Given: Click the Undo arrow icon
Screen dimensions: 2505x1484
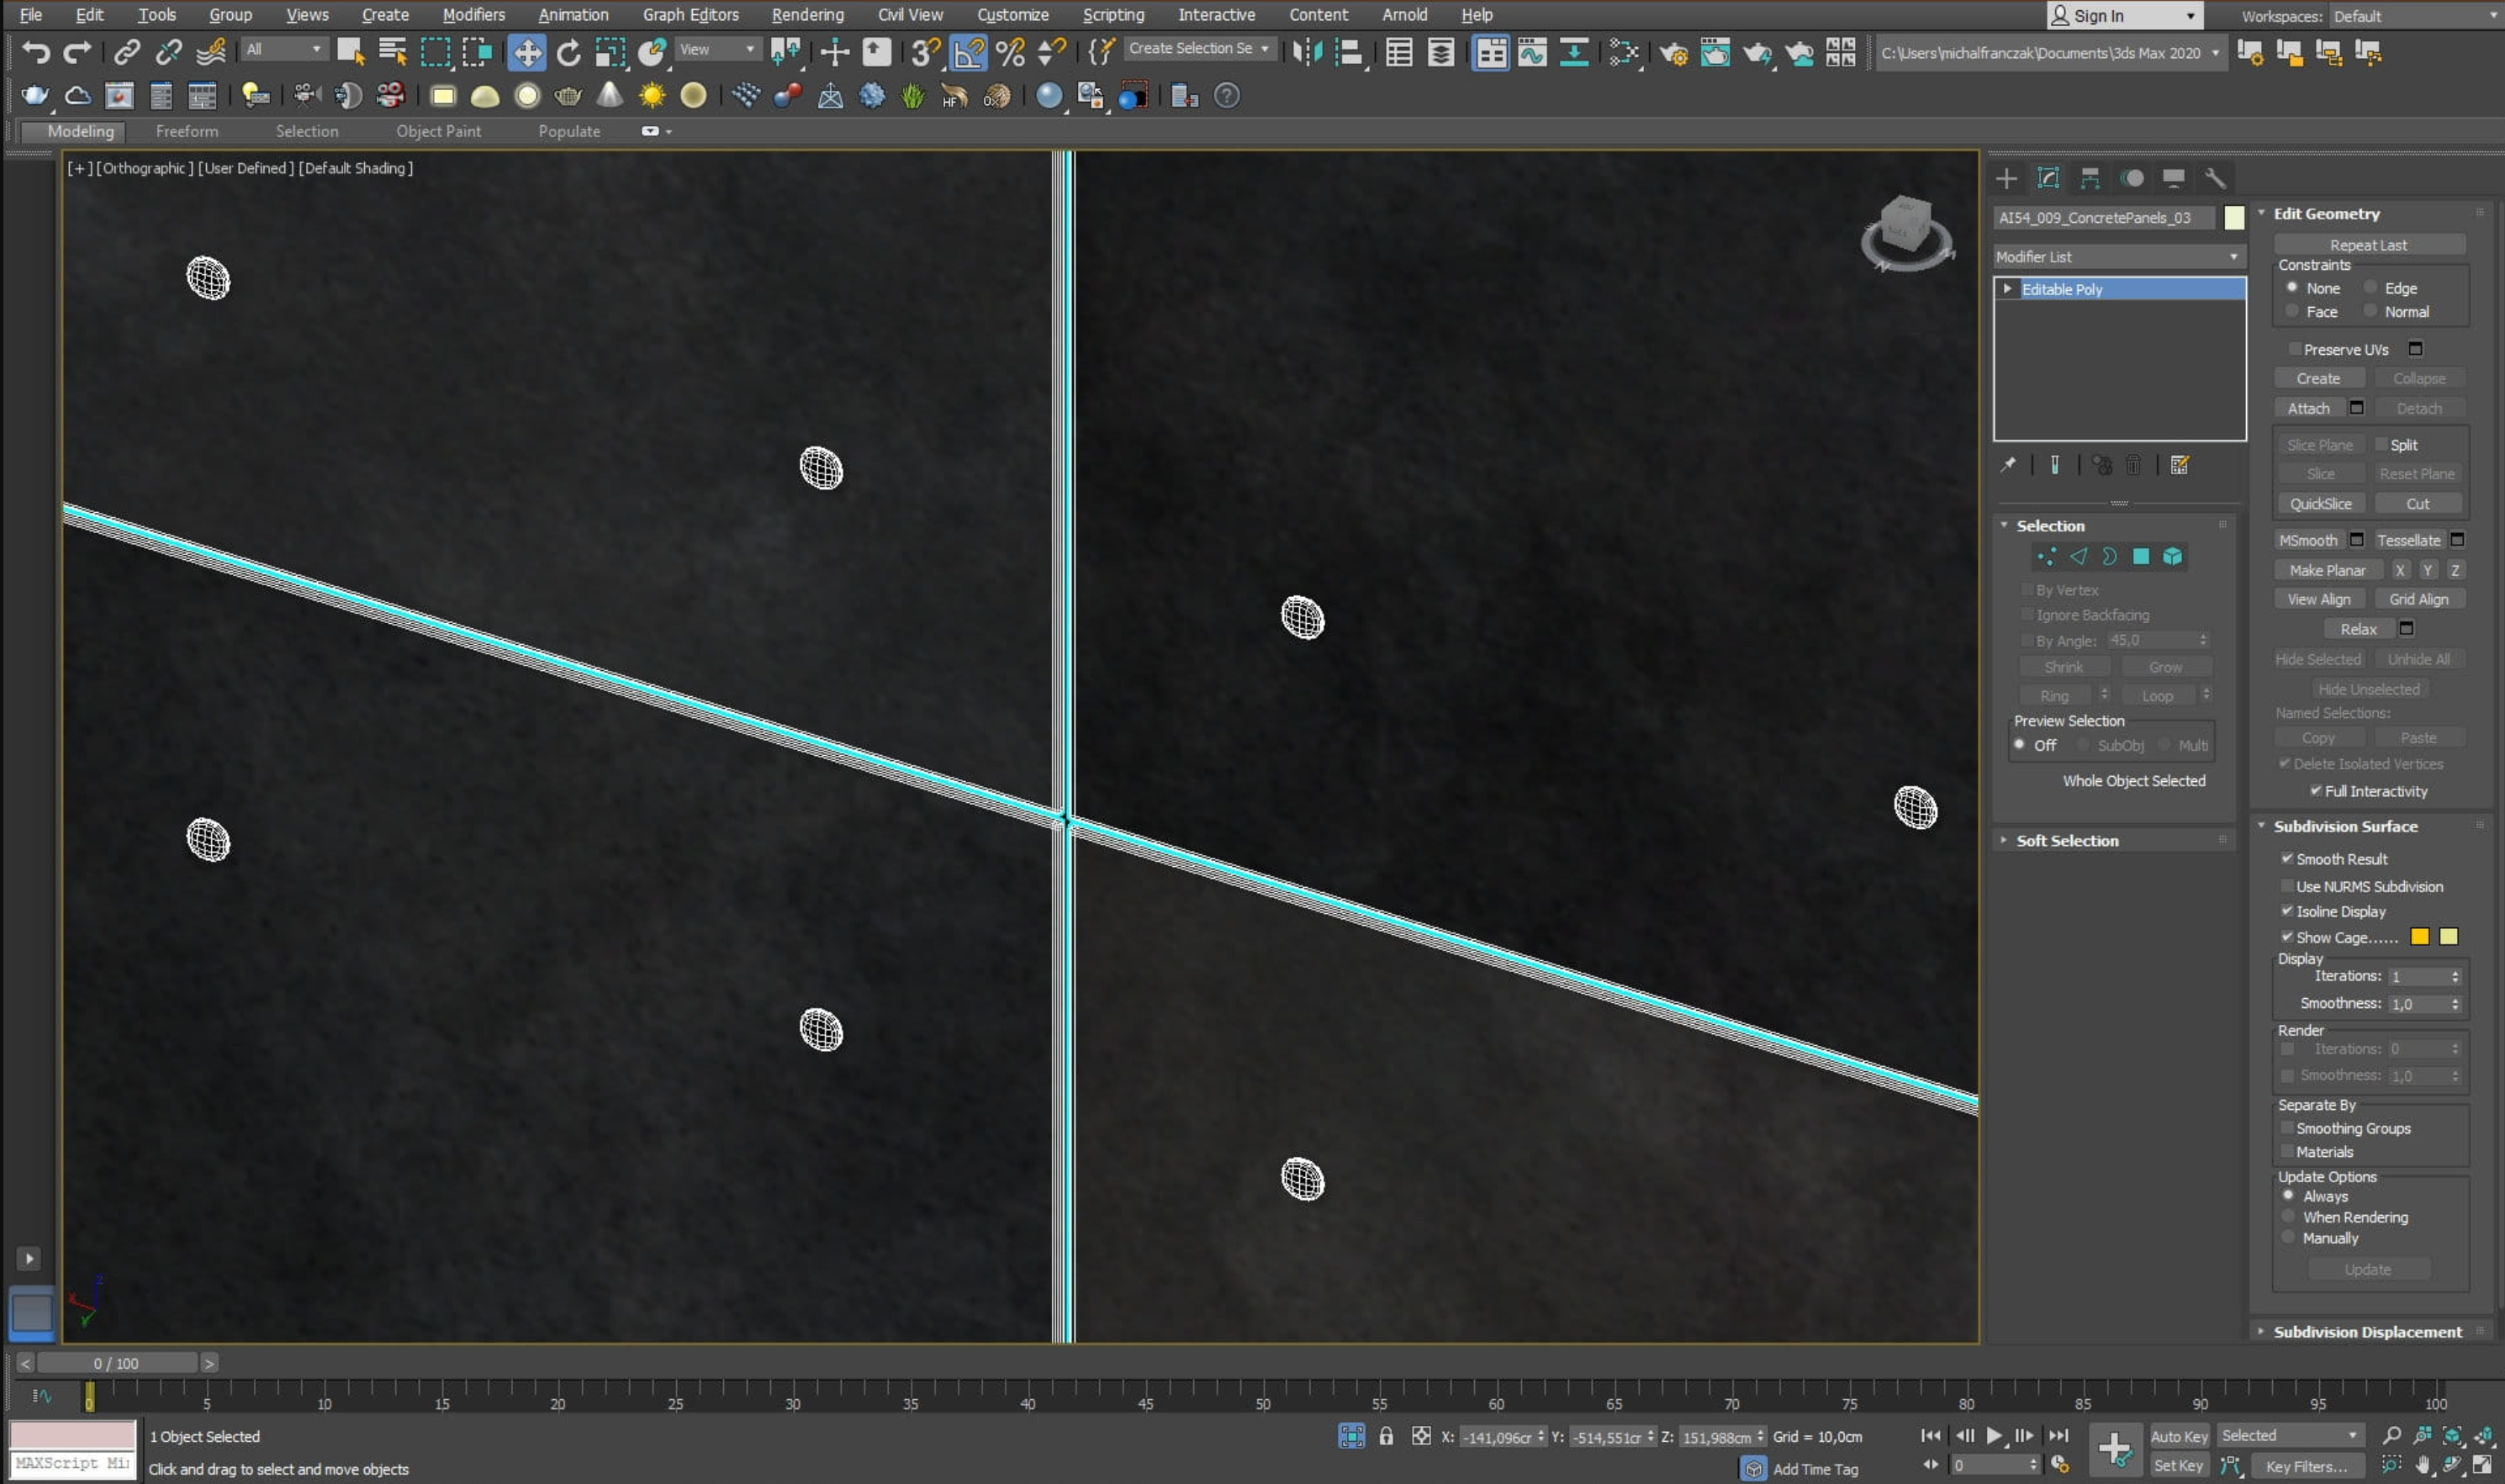Looking at the screenshot, I should point(35,52).
